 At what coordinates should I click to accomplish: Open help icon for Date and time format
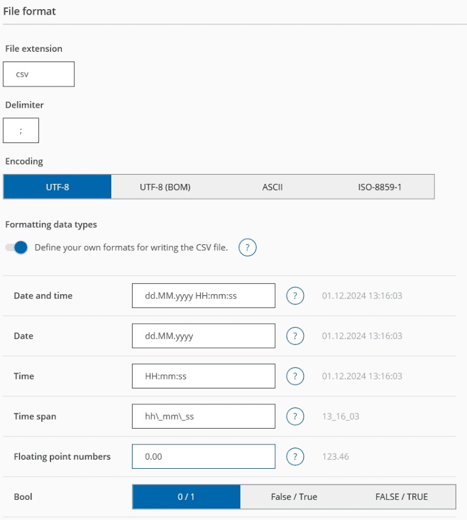tap(295, 295)
